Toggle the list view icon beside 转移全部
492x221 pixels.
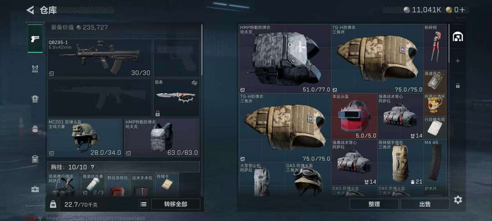[x=143, y=205]
